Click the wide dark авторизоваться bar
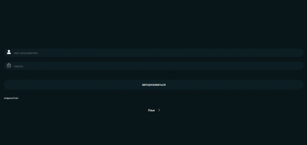This screenshot has width=307, height=145. [x=154, y=84]
